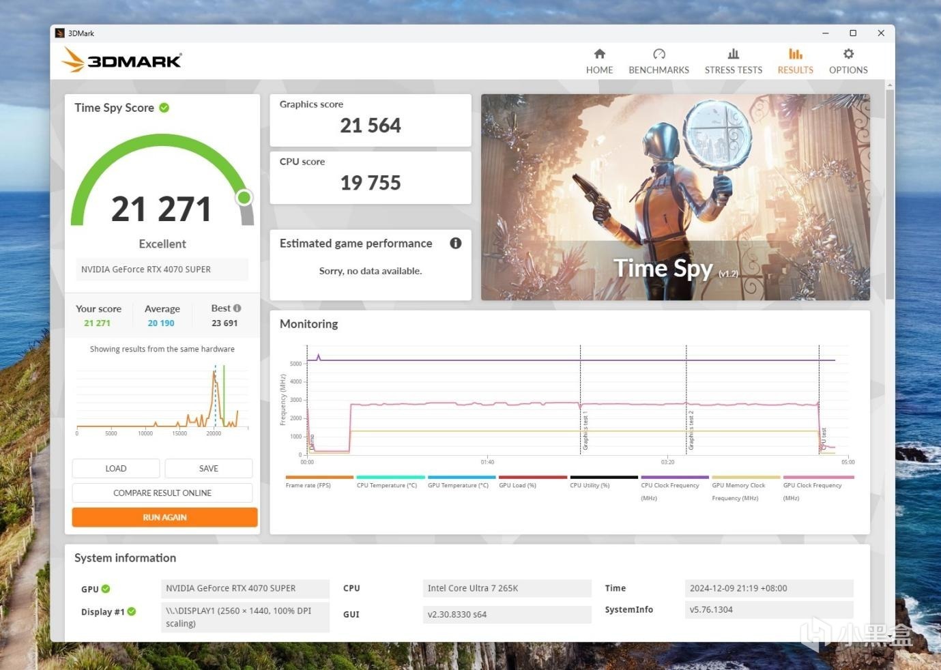
Task: Select the RESULTS navigation item
Action: pos(795,61)
